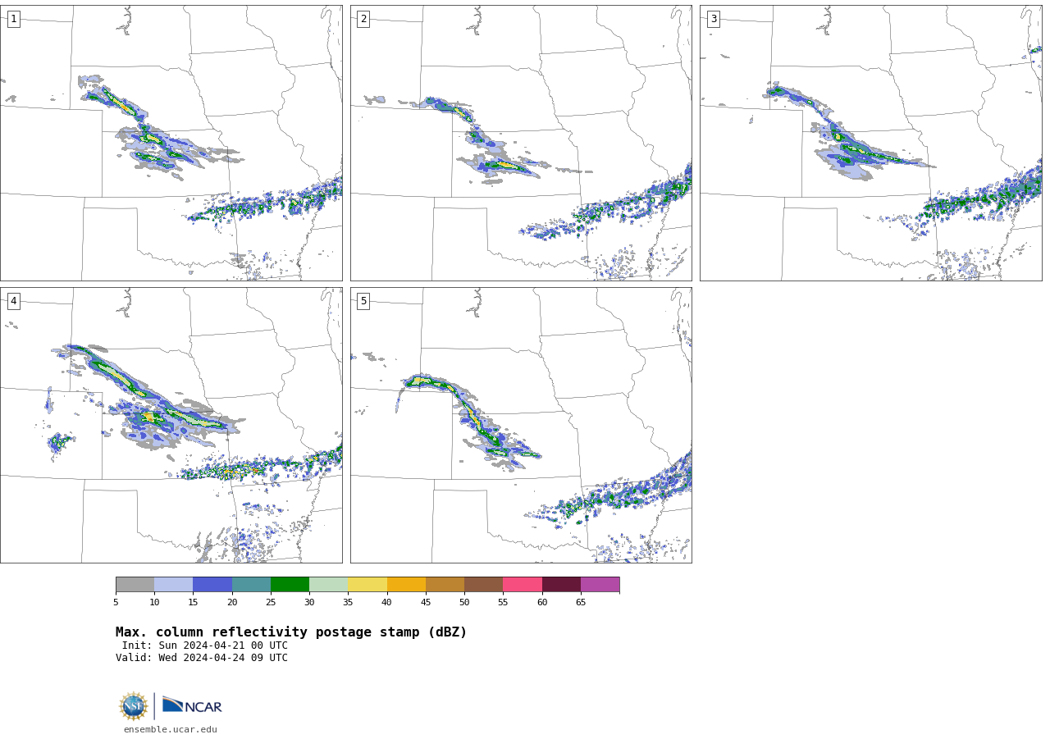1050x739 pixels.
Task: Select the blue 15-20 dBZ swatch
Action: pyautogui.click(x=212, y=584)
